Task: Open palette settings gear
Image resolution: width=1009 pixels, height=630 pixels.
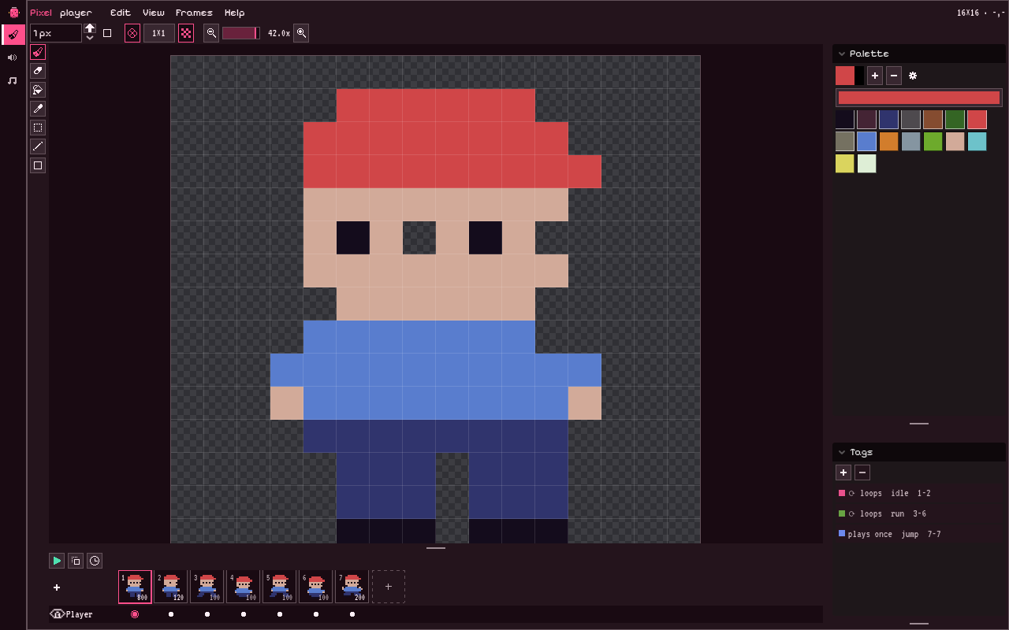Action: (x=913, y=76)
